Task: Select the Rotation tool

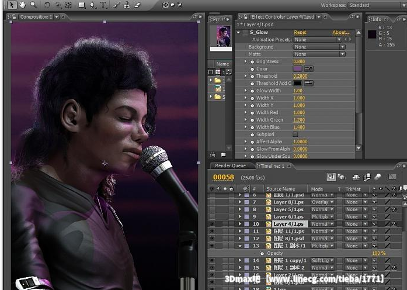Action: coord(46,5)
